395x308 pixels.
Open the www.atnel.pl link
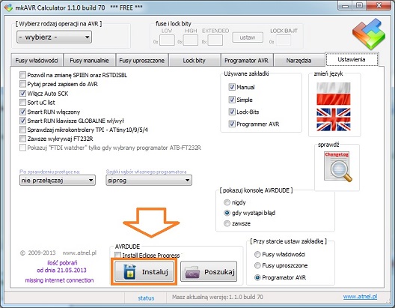[x=360, y=297]
